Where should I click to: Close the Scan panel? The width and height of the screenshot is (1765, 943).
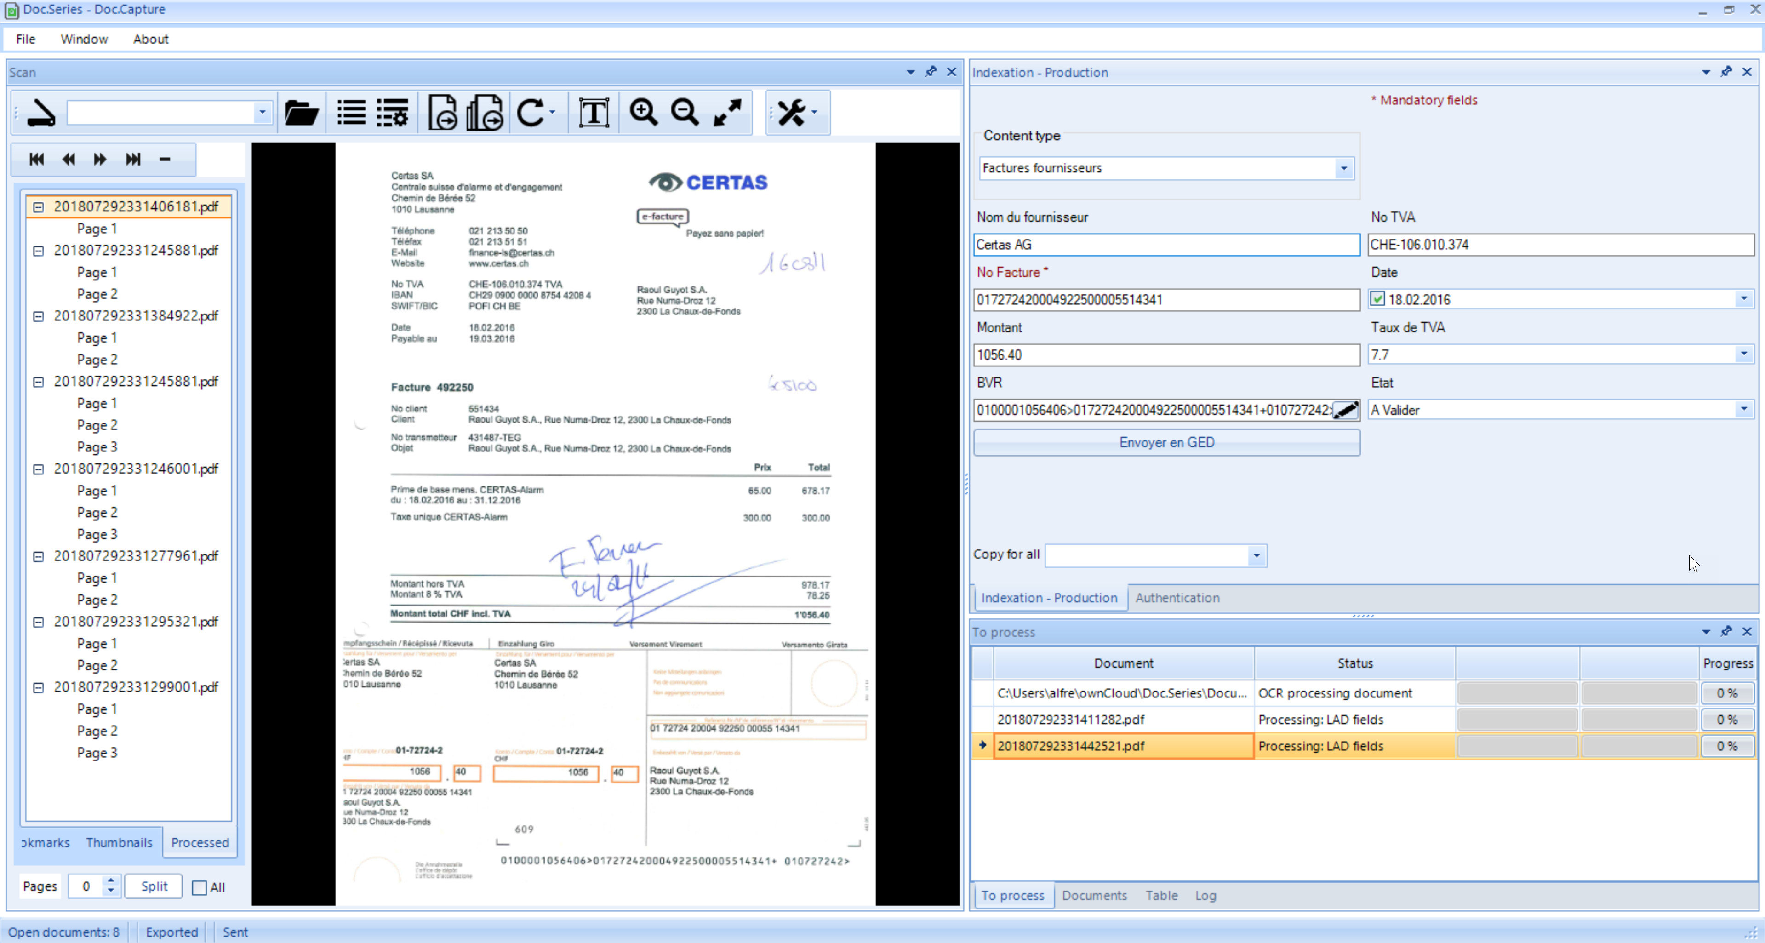click(x=952, y=71)
